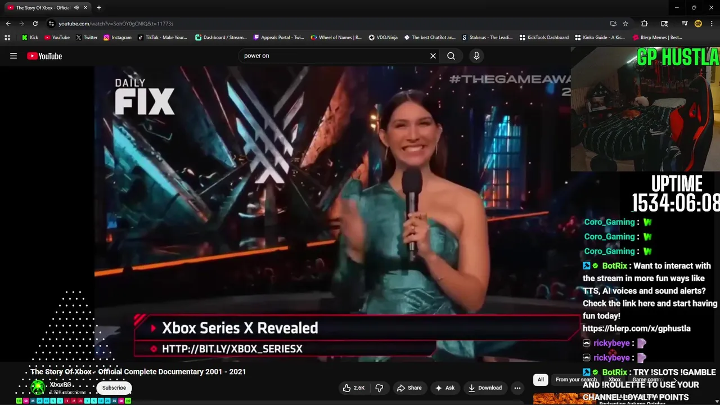Viewport: 720px width, 405px height.
Task: Open the YouTube bookmark
Action: [x=57, y=38]
